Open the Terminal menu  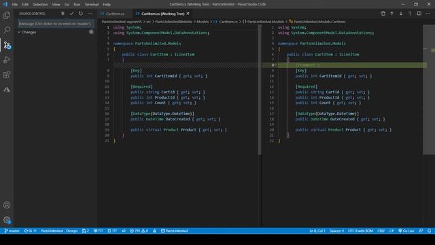[92, 5]
